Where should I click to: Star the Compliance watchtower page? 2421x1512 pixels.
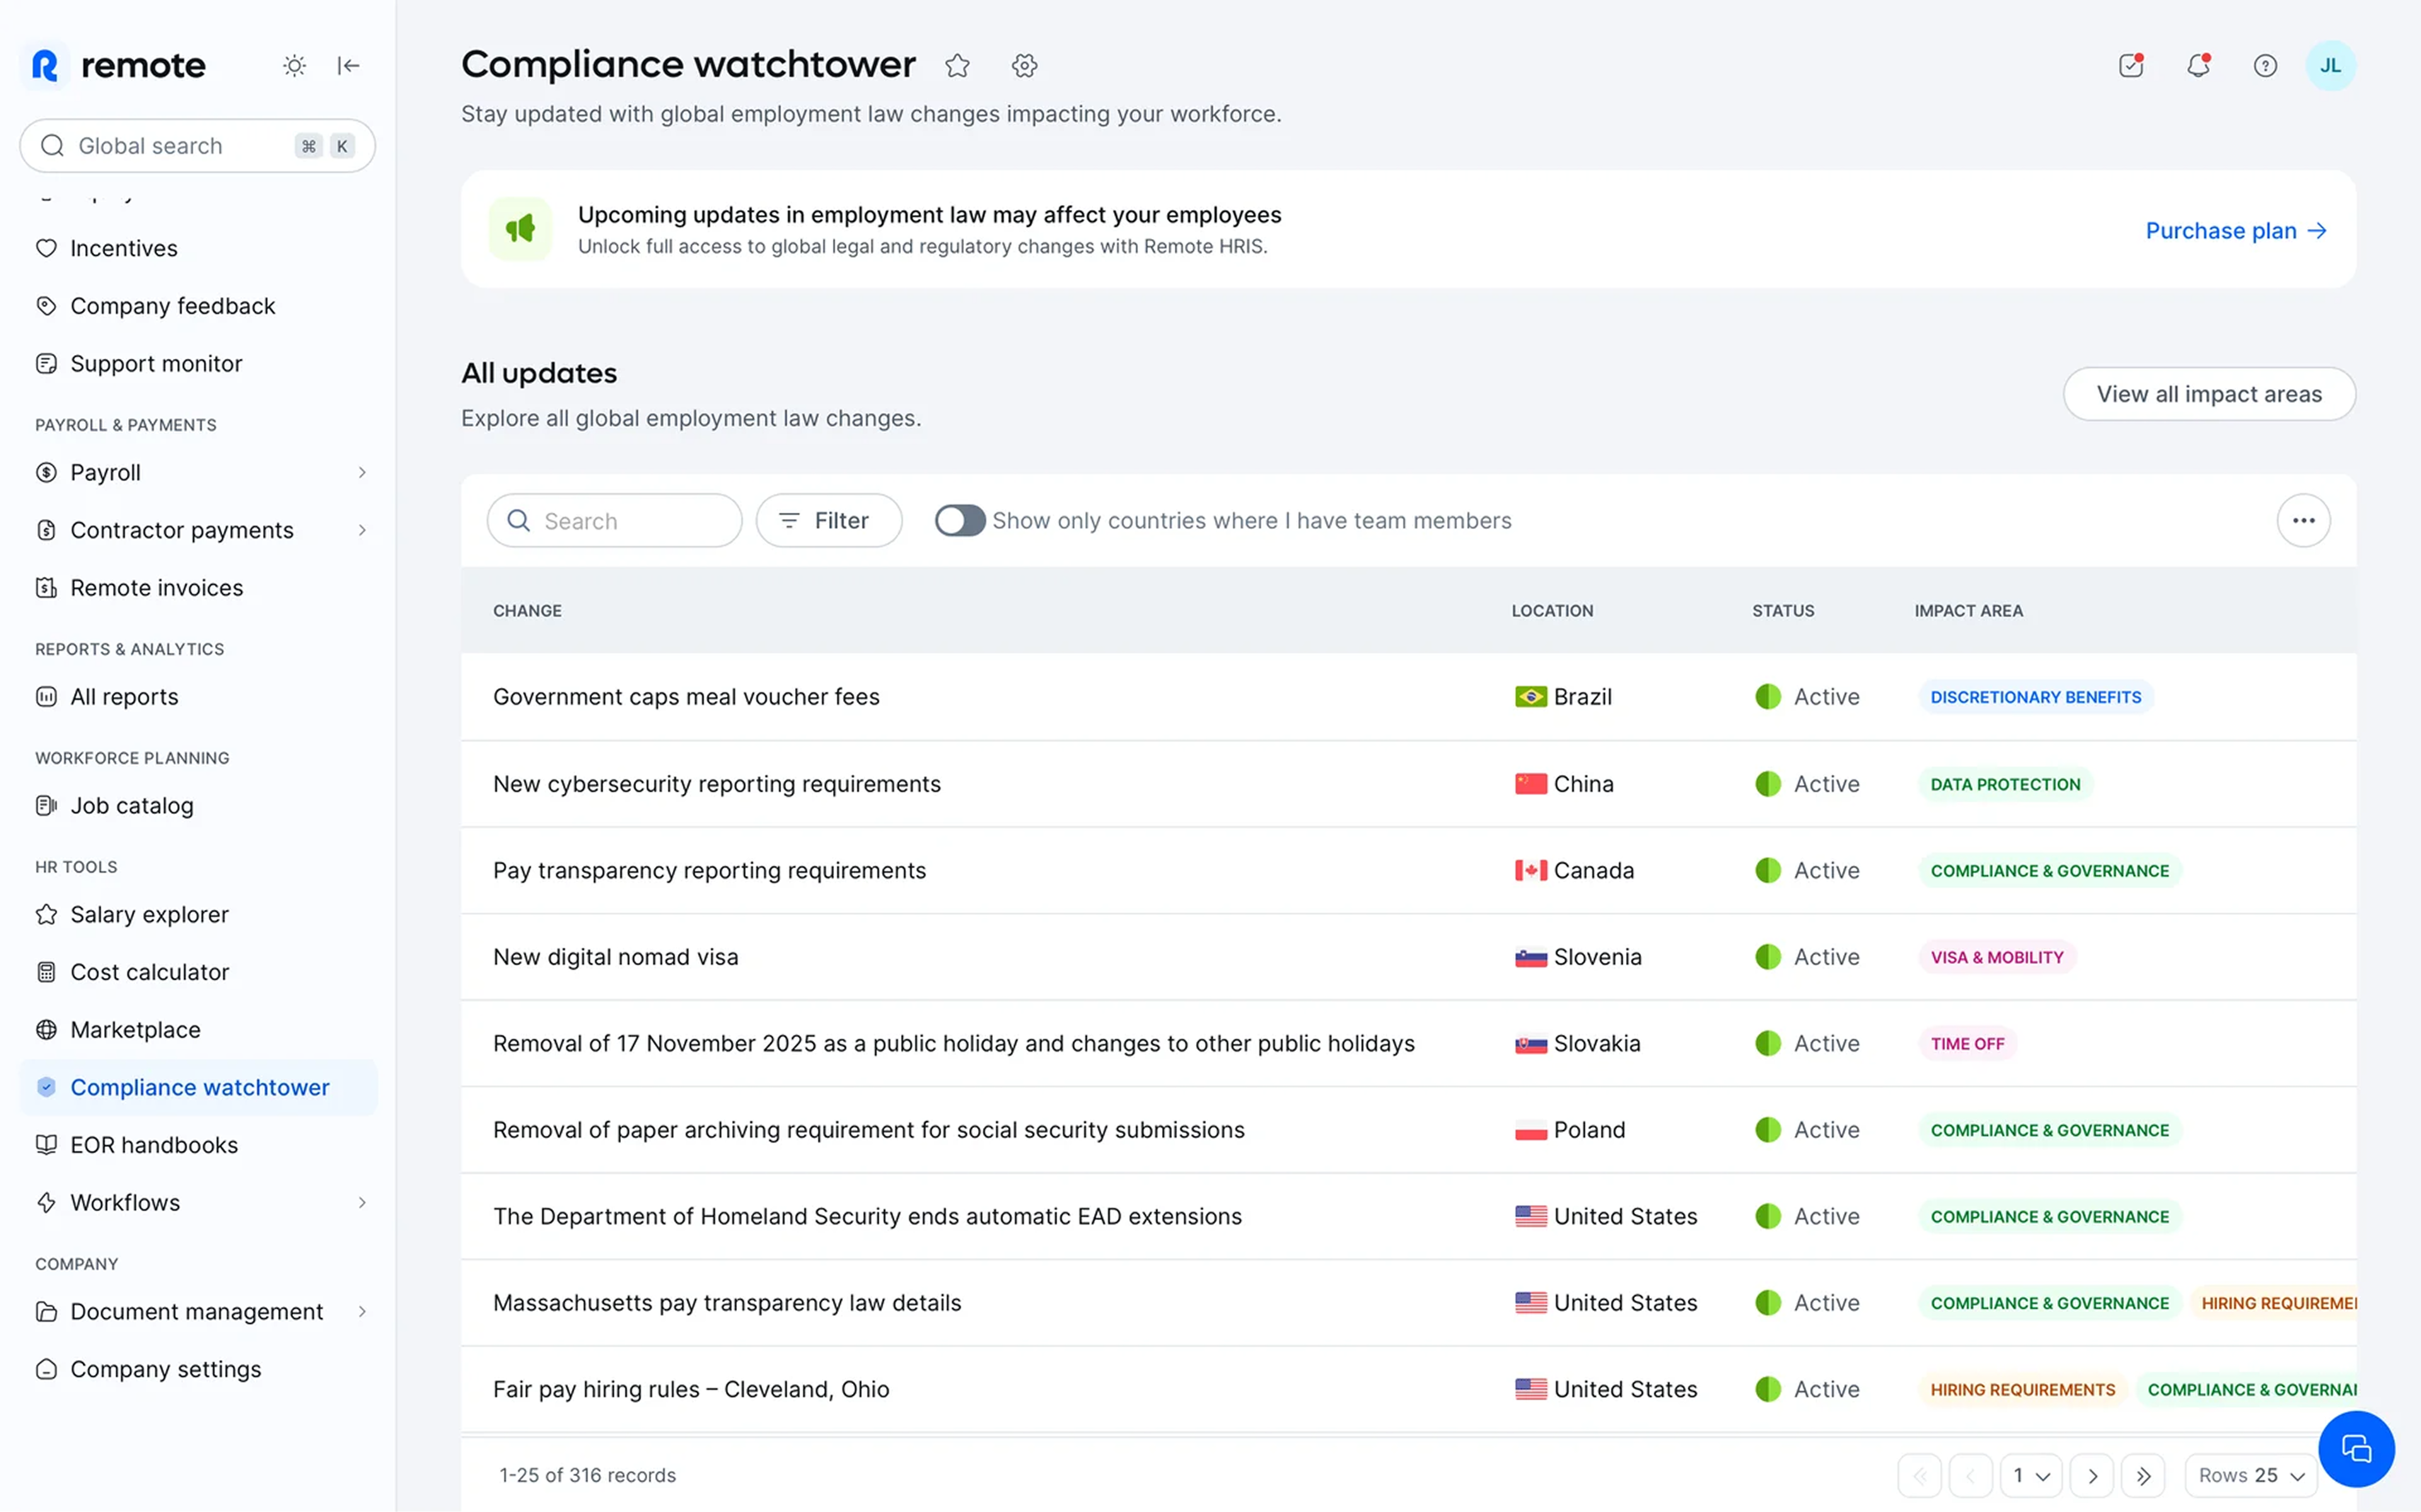click(x=956, y=65)
